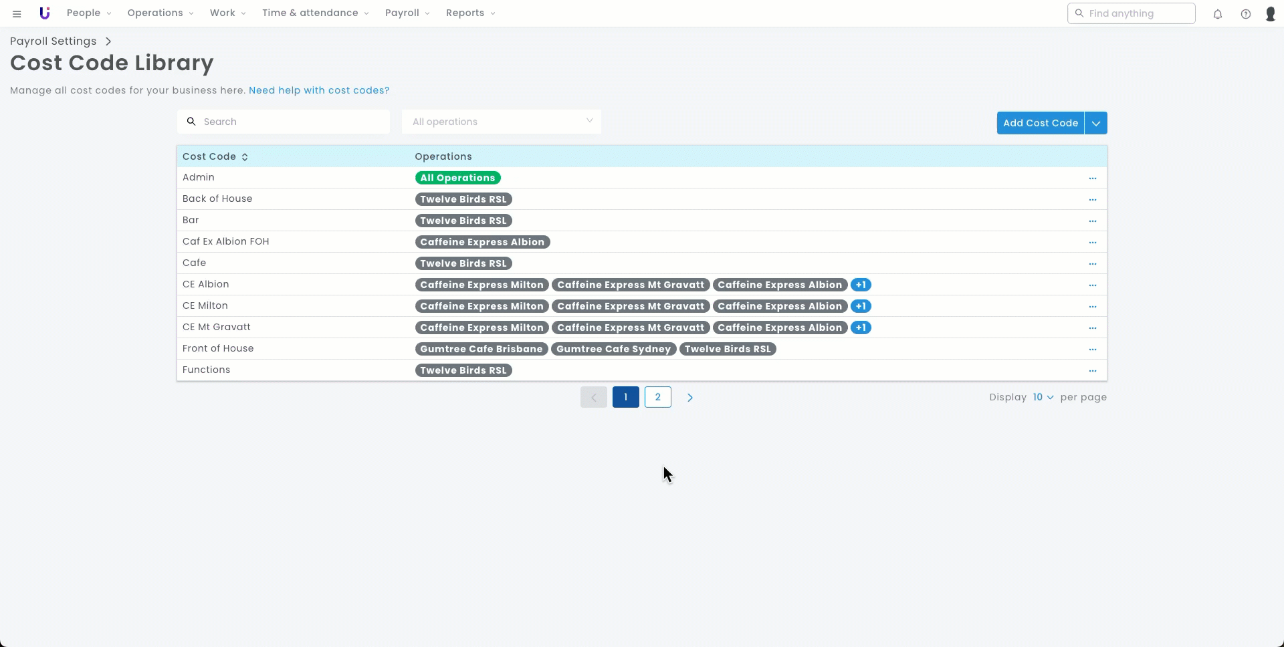Open actions menu for Admin row
This screenshot has width=1284, height=647.
coord(1093,178)
